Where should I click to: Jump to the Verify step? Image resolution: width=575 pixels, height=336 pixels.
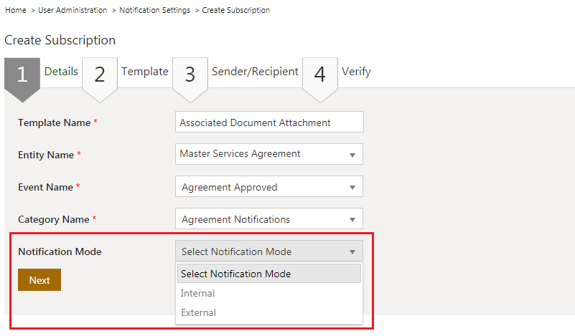pyautogui.click(x=356, y=72)
